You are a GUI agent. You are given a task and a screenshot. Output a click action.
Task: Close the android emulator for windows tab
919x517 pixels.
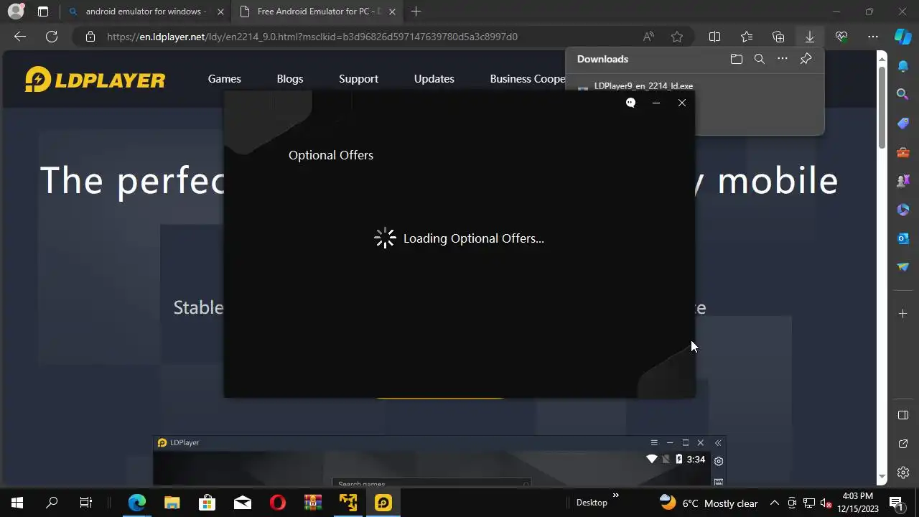coord(220,11)
